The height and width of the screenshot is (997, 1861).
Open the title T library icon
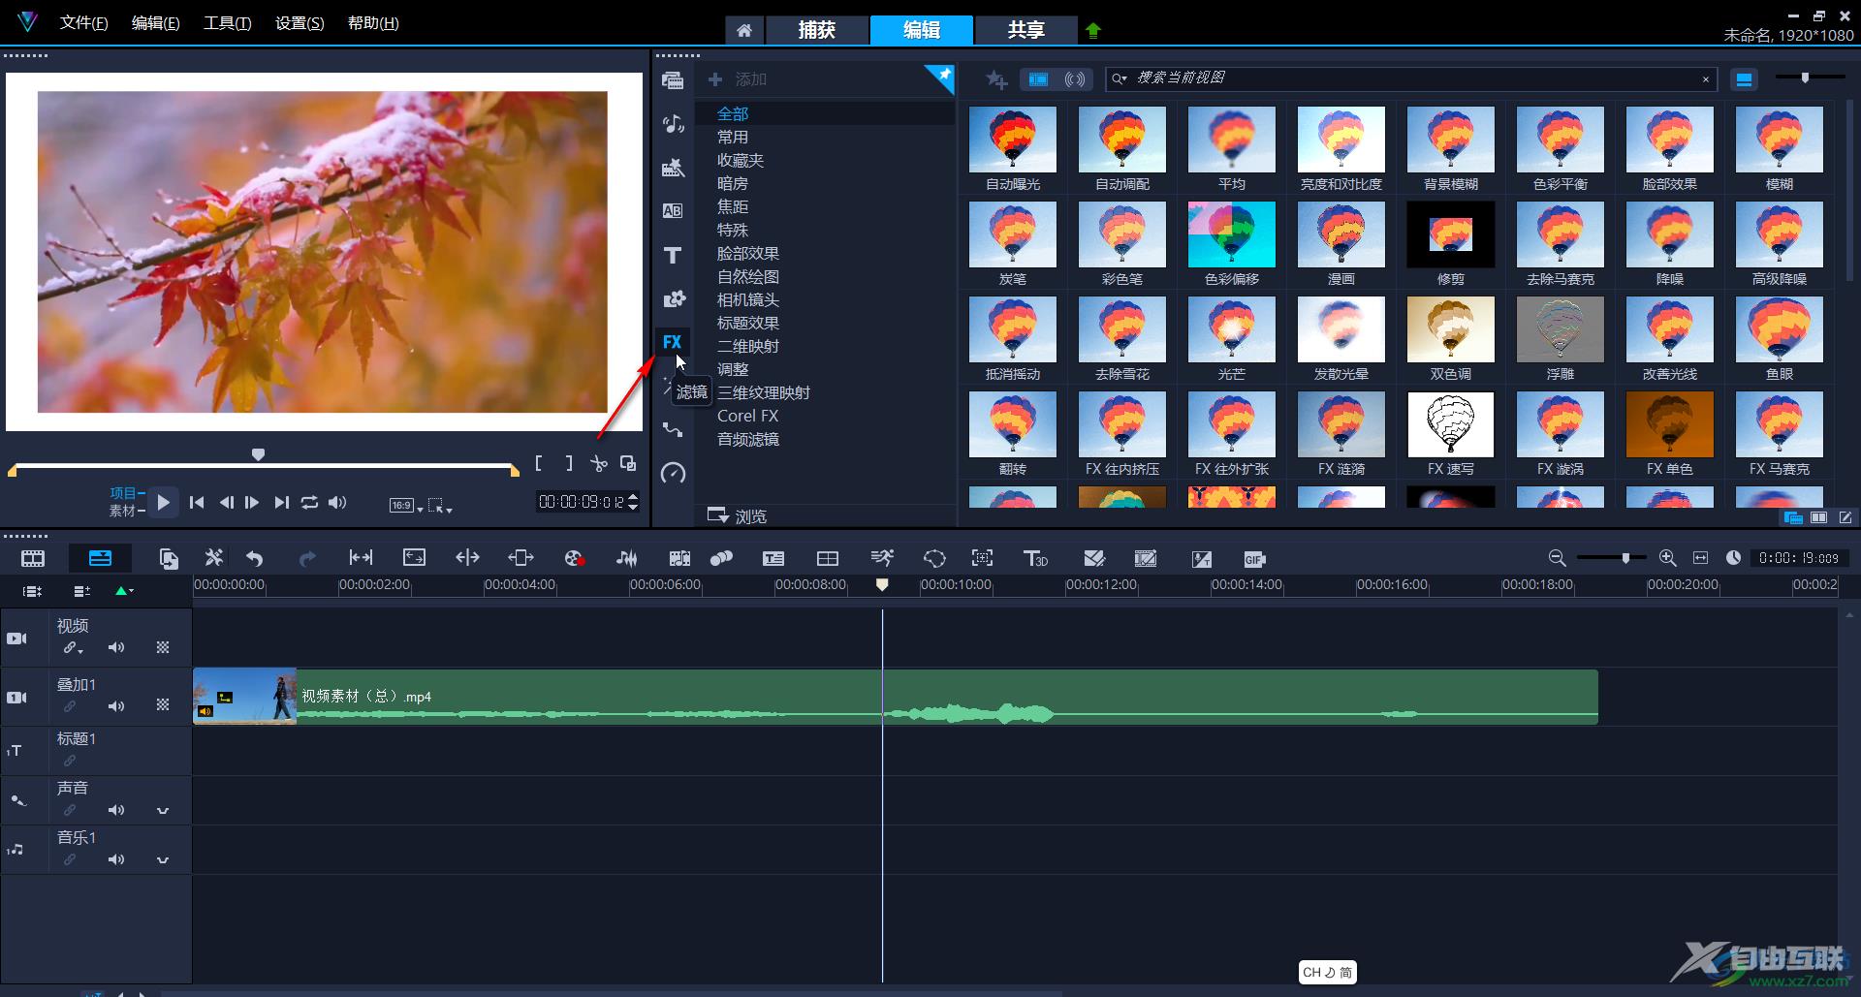672,255
